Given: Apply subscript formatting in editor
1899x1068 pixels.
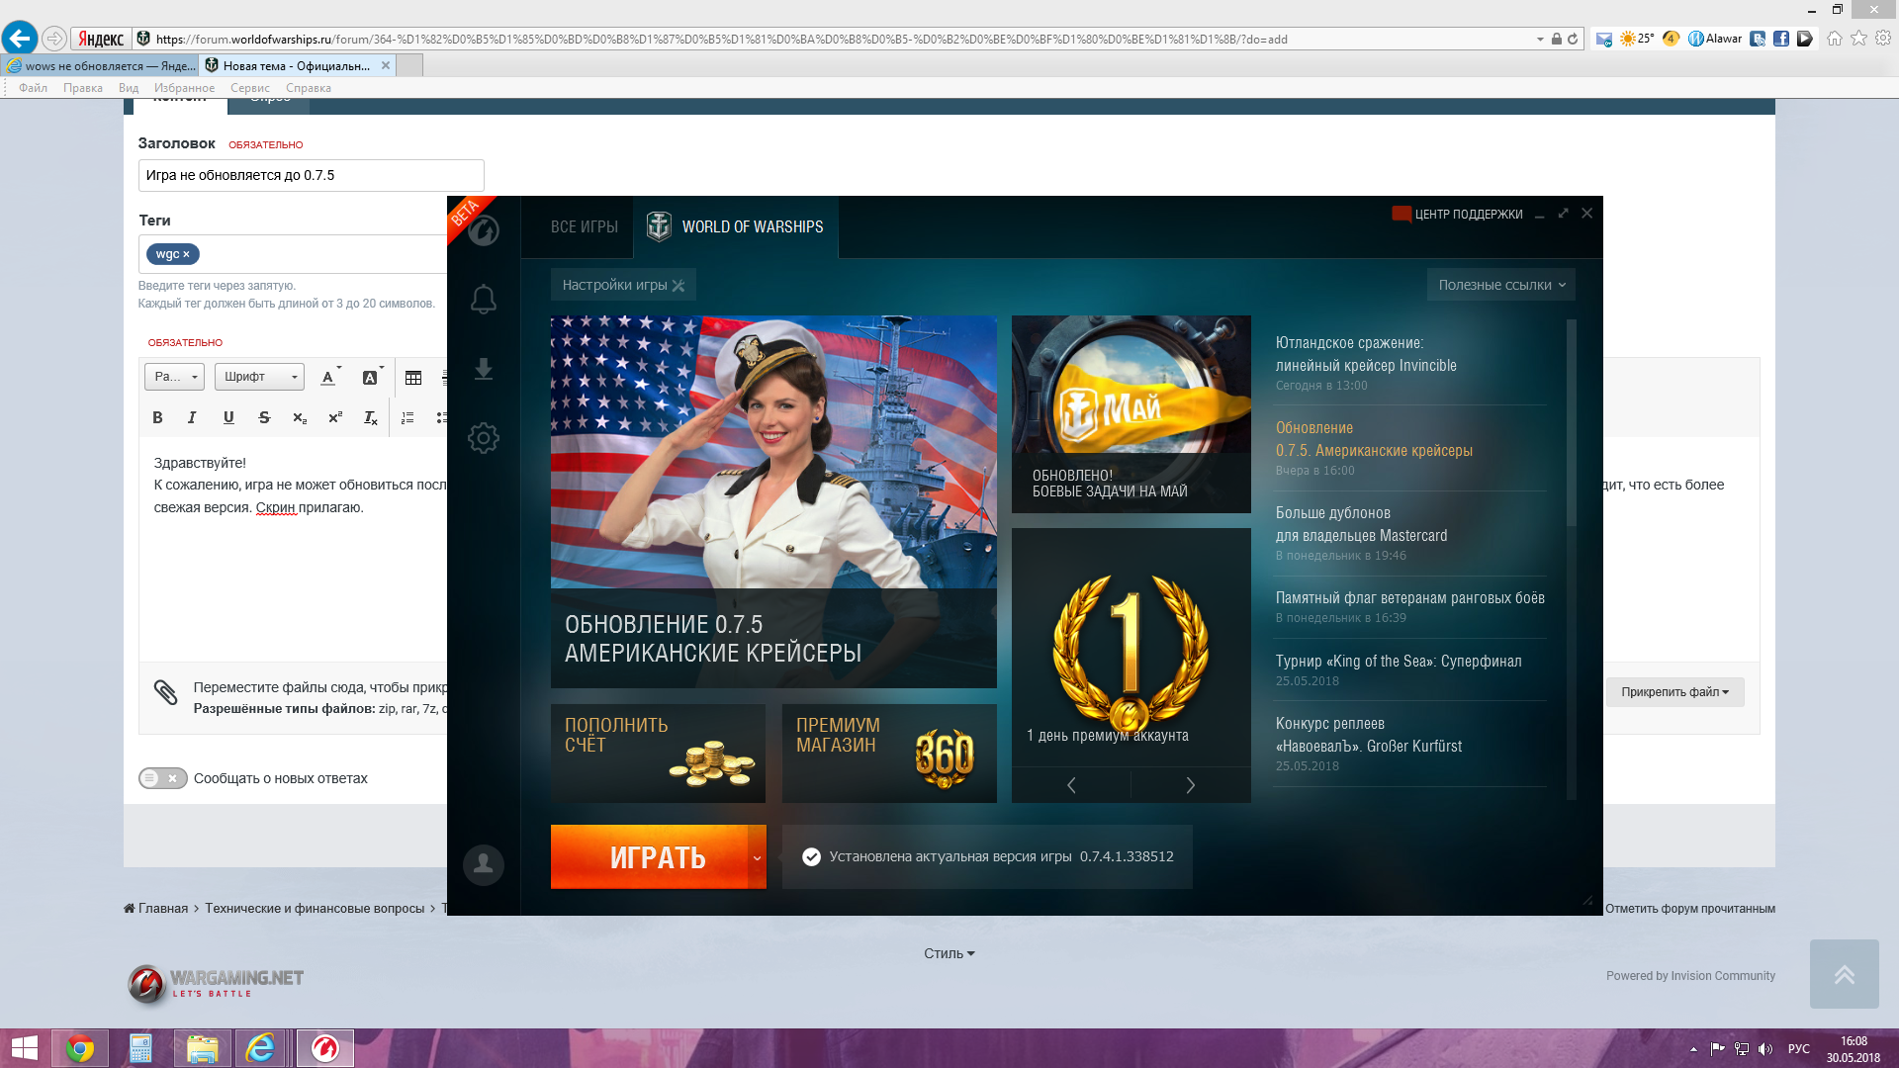Looking at the screenshot, I should [x=300, y=417].
